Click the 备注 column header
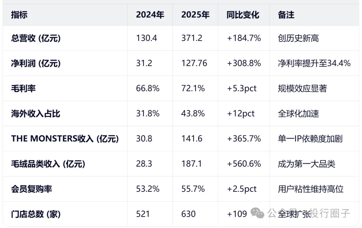This screenshot has width=362, height=228. [286, 15]
